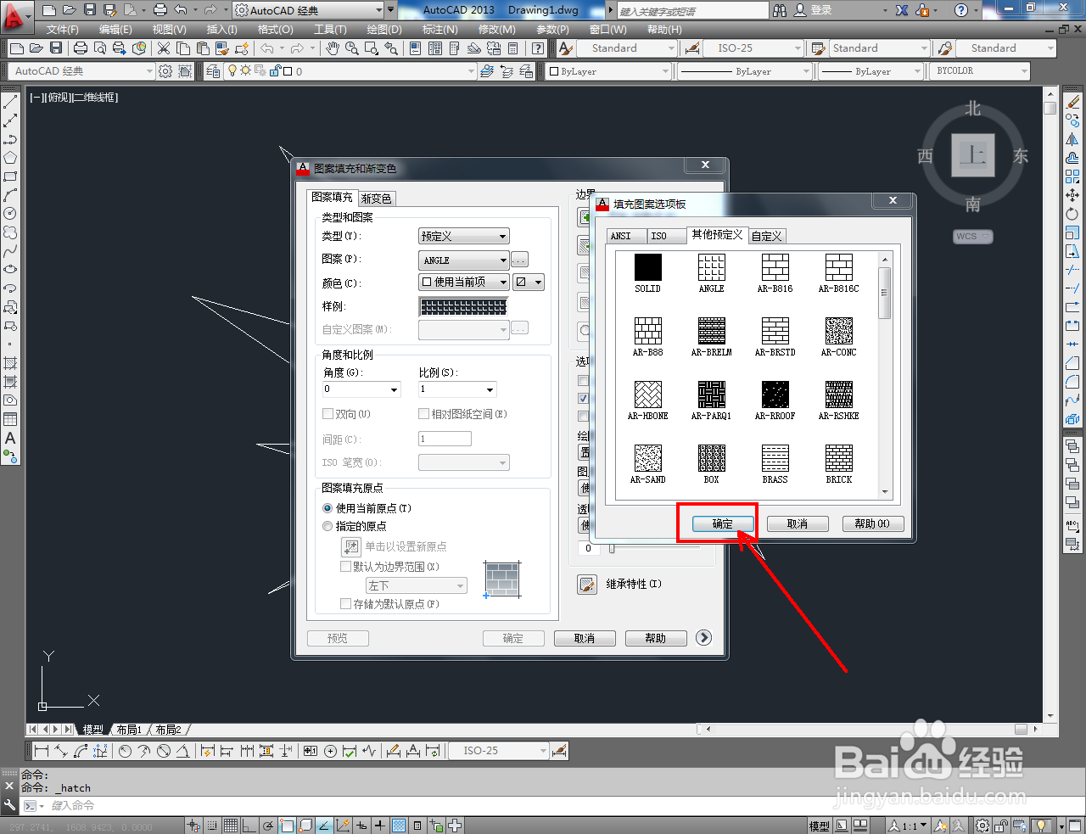This screenshot has height=834, width=1086.
Task: Click 取消 in the pattern palette dialog
Action: point(798,524)
